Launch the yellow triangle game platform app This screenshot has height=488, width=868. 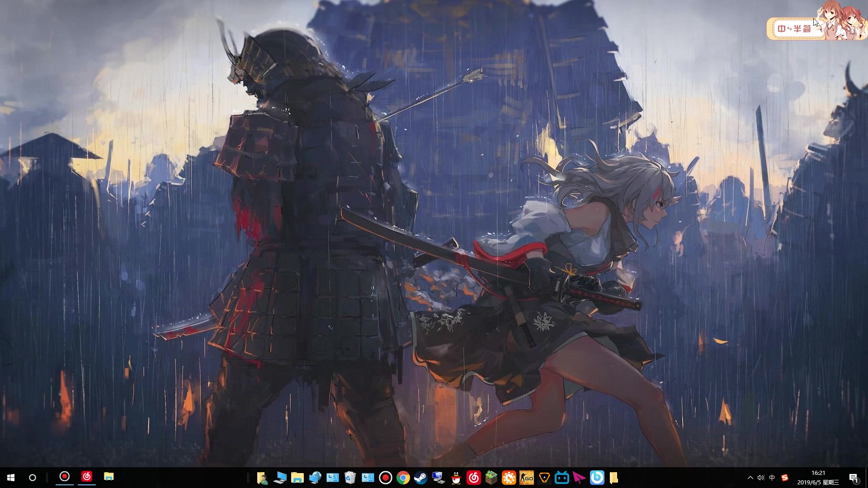(x=544, y=478)
